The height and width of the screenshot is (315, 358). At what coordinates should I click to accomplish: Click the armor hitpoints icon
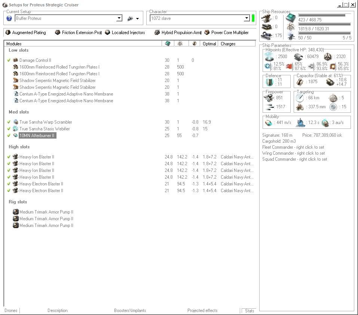(298, 57)
